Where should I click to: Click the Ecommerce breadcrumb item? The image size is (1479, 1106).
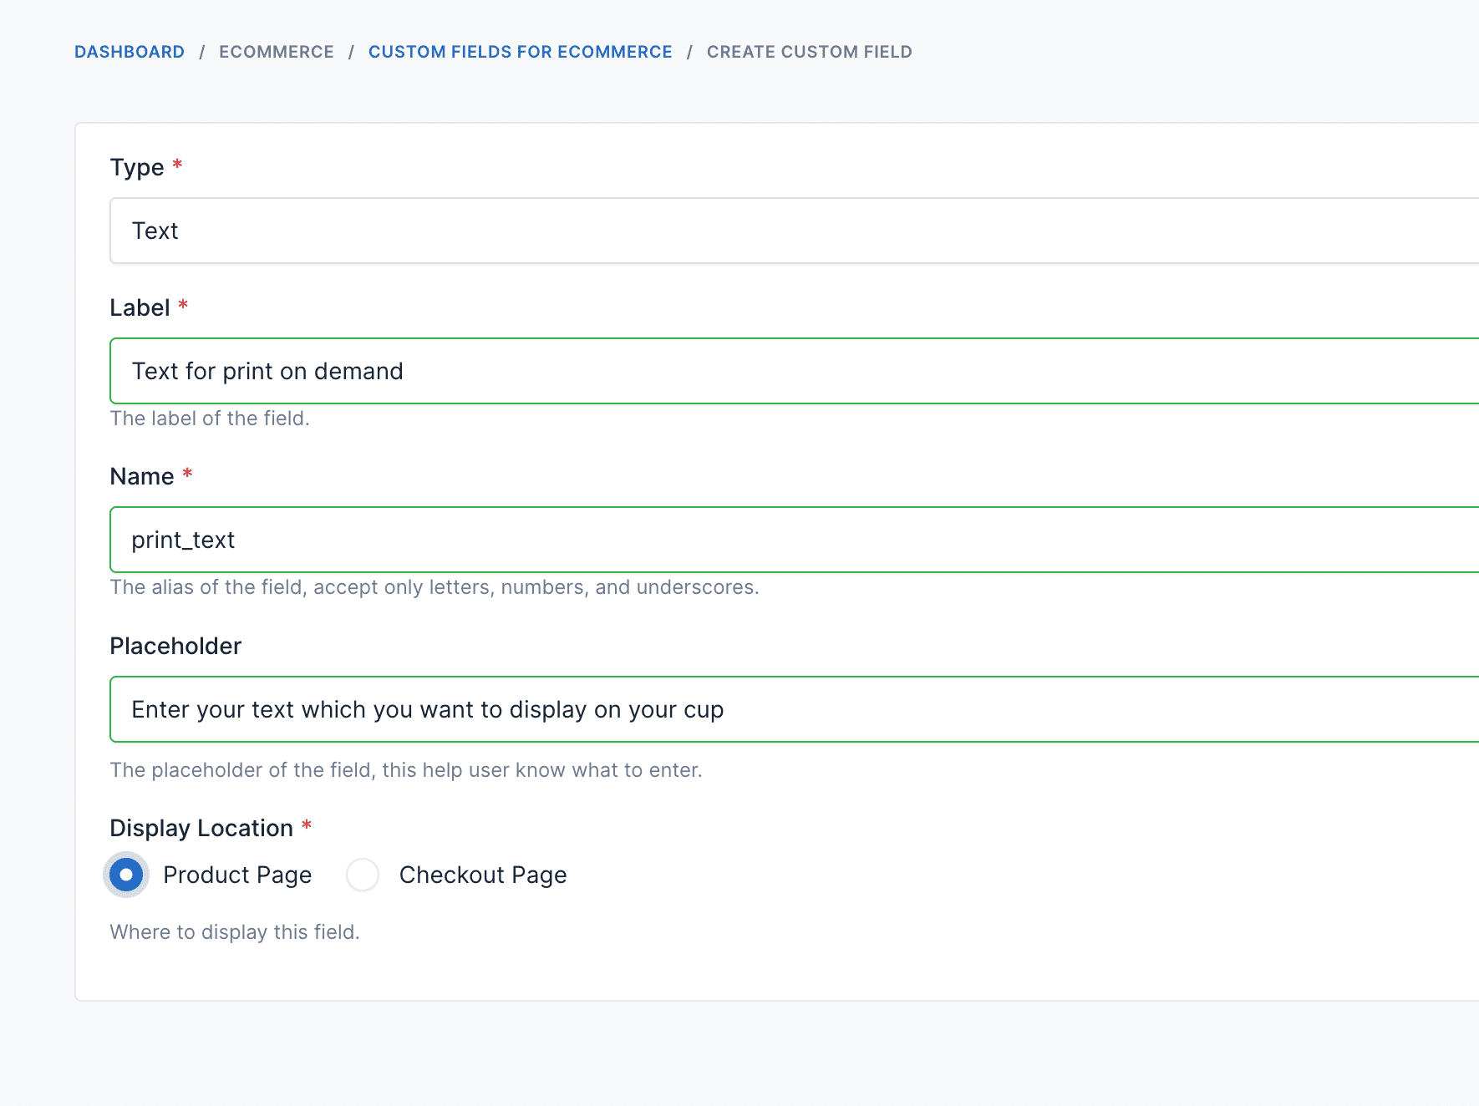pos(276,52)
